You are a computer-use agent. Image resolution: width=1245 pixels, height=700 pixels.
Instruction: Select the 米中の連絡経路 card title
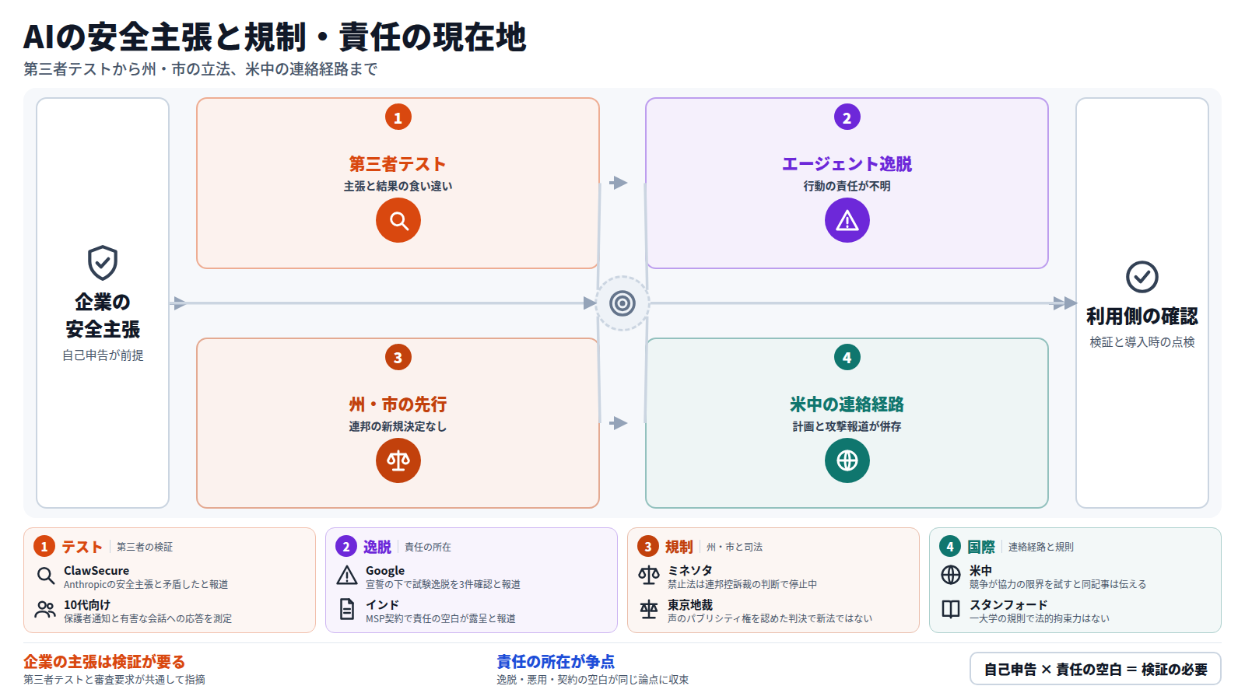point(847,404)
